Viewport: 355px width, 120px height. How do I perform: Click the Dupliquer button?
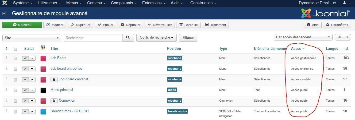click(80, 25)
